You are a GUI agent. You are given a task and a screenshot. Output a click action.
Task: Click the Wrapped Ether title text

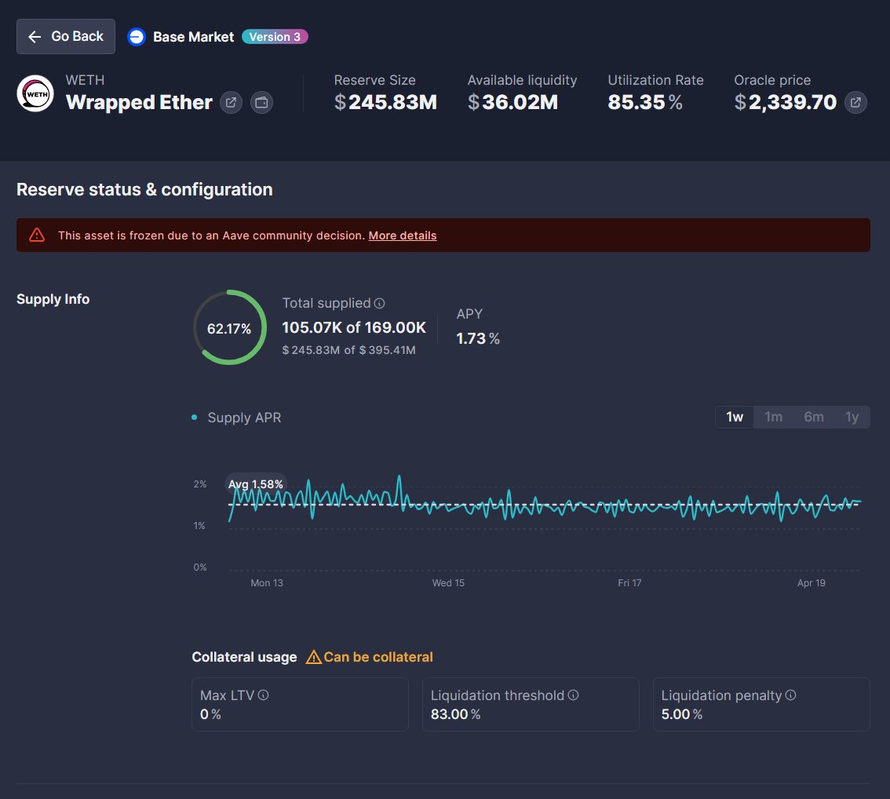pos(139,102)
